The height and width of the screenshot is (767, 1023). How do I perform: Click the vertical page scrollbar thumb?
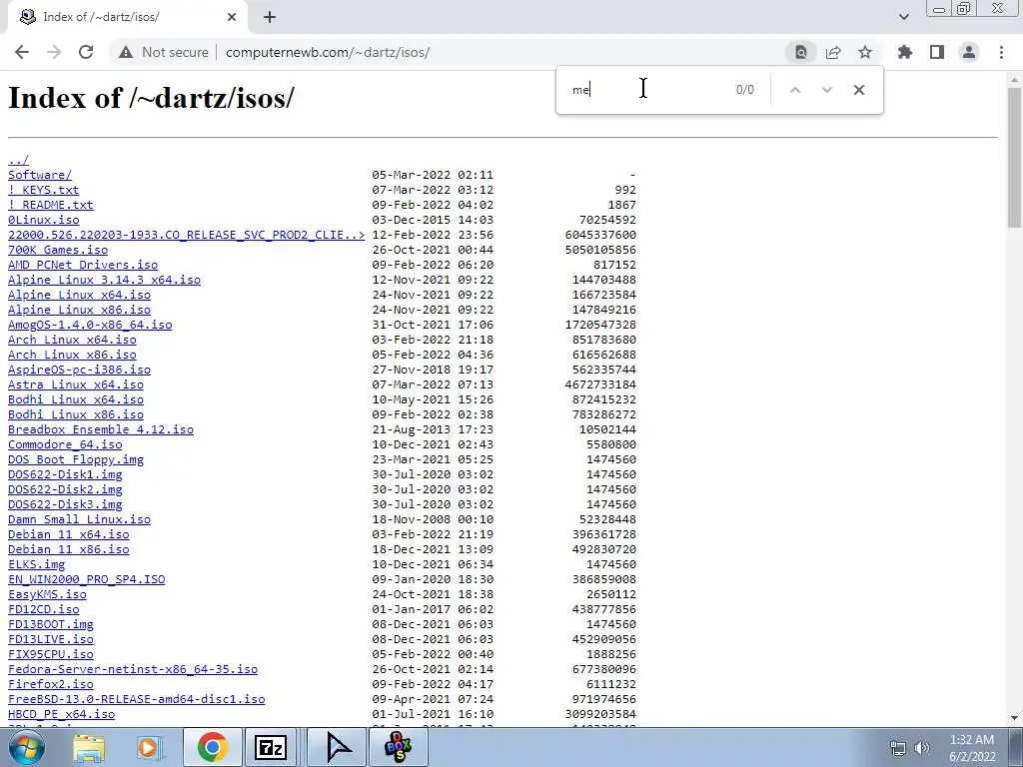1015,157
